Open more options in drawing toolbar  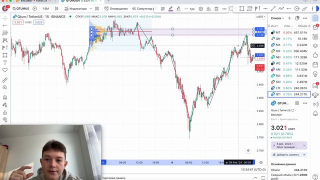224,9
